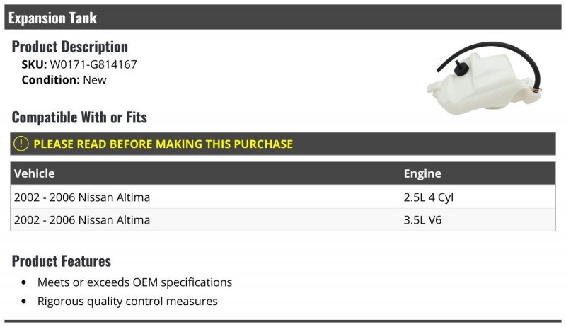
Task: Click the black cap on the tank image
Action: 461,68
